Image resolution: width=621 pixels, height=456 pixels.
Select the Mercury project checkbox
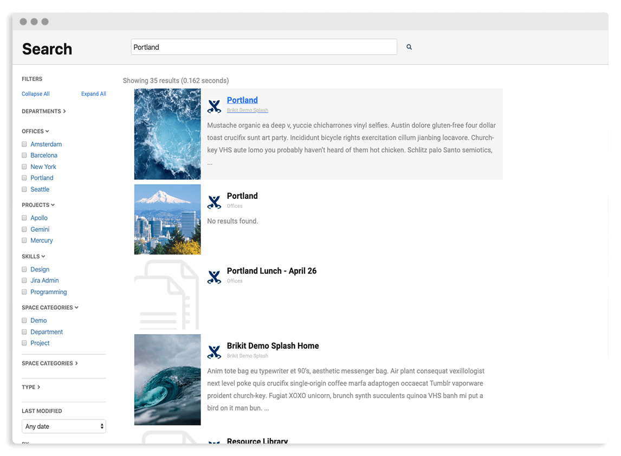24,240
